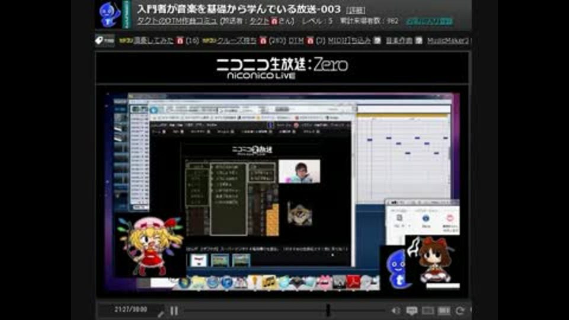Click the broadcast title 入門者が音楽を基礎から学んでいる放送-003
This screenshot has width=569, height=320.
click(239, 9)
